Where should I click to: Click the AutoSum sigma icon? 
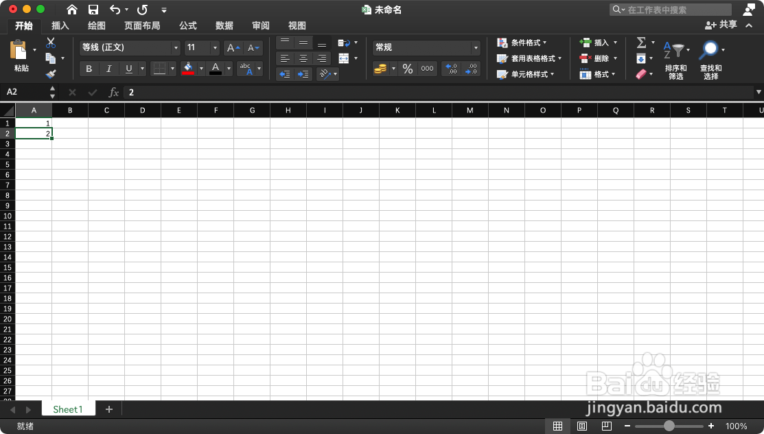(641, 43)
